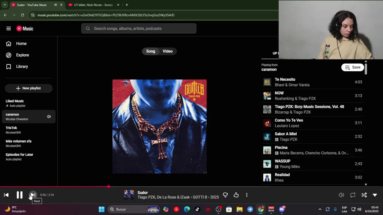
Task: Focus the search songs, albums, artists field
Action: [x=139, y=28]
